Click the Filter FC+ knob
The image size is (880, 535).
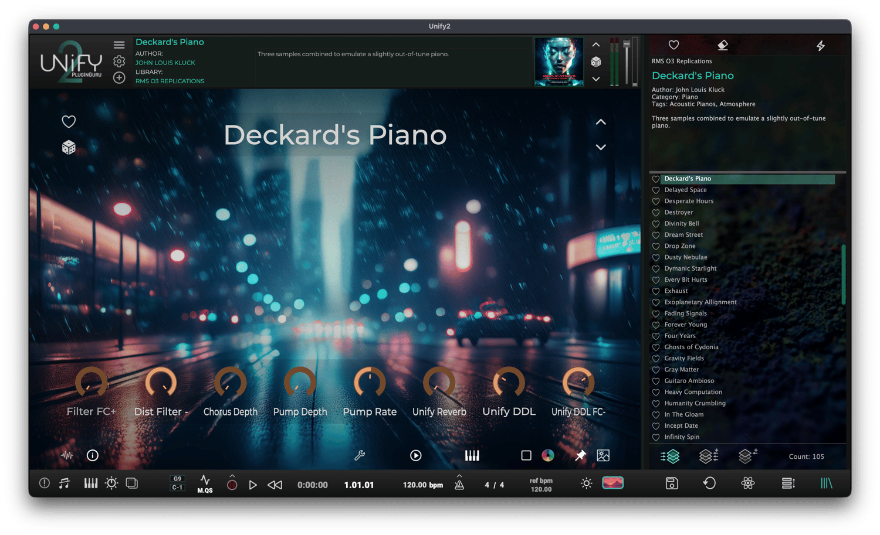click(x=92, y=383)
